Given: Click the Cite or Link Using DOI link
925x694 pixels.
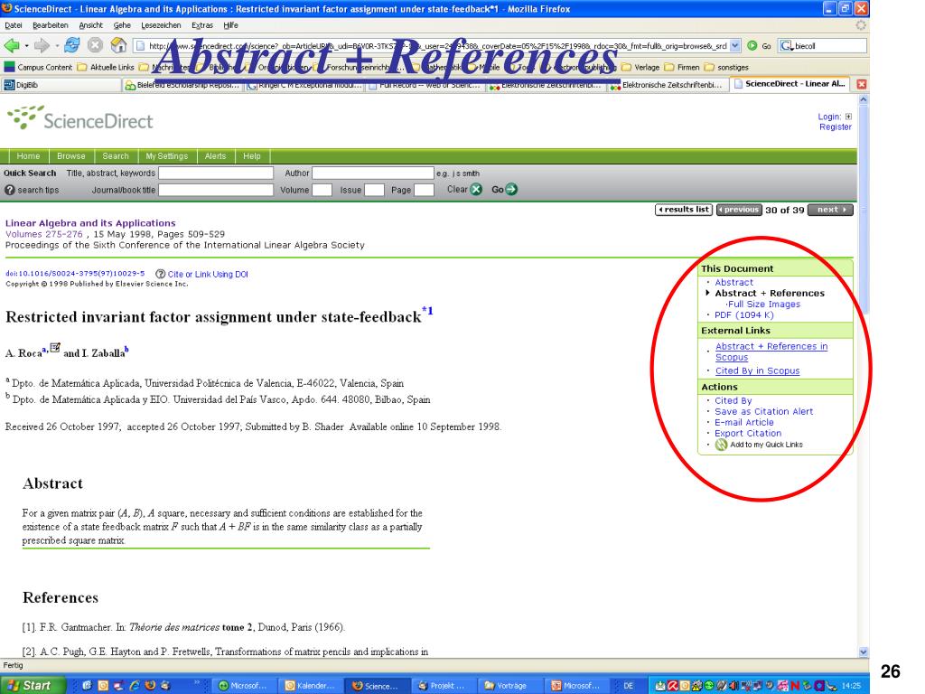Looking at the screenshot, I should tap(208, 274).
